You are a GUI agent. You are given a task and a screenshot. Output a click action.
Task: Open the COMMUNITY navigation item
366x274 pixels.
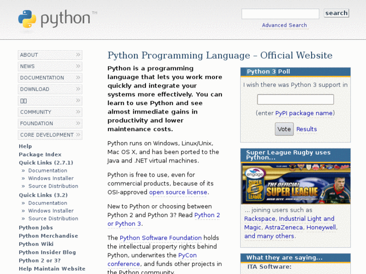(50, 112)
